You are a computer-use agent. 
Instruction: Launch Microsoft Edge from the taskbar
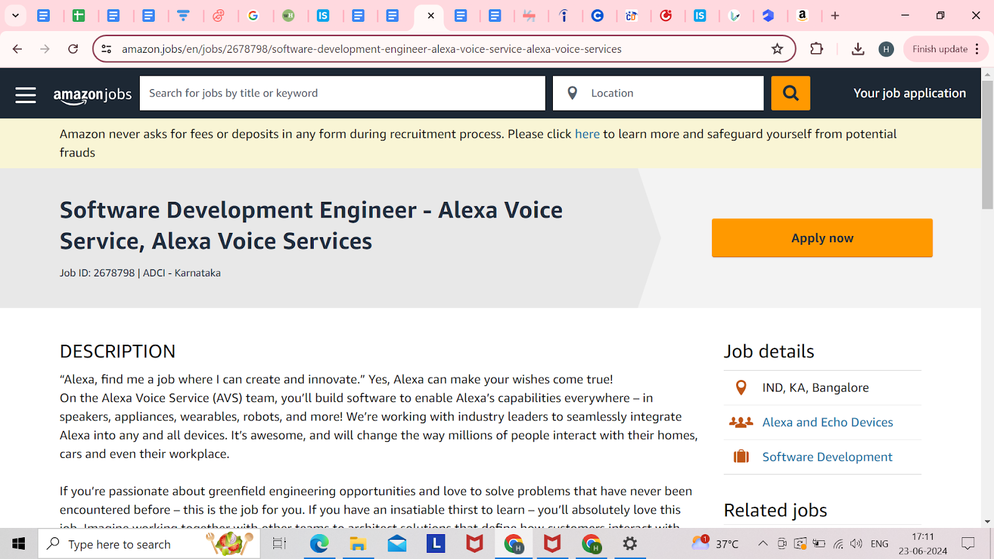click(319, 544)
